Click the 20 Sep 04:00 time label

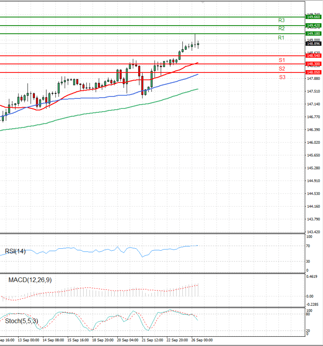[128, 340]
